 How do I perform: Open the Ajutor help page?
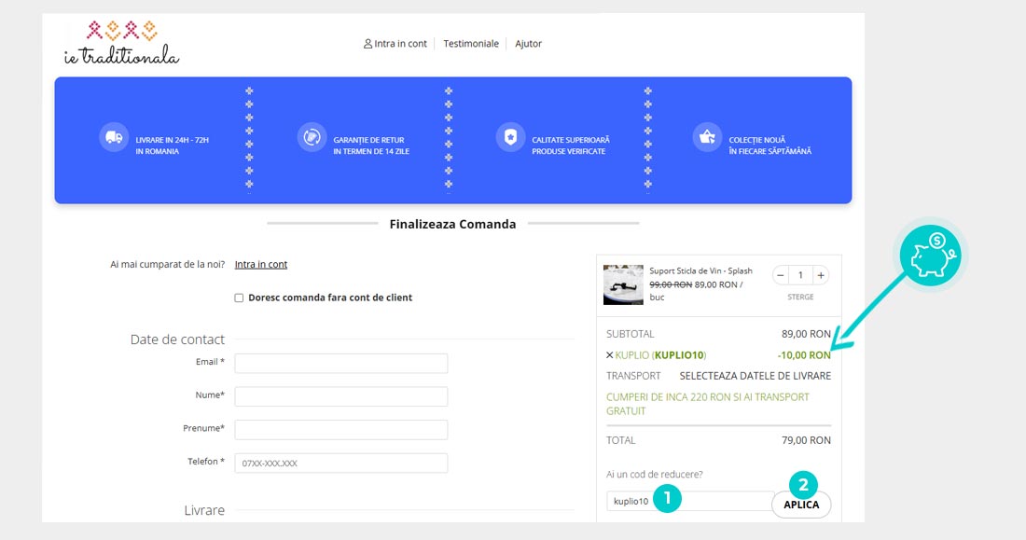click(x=528, y=44)
